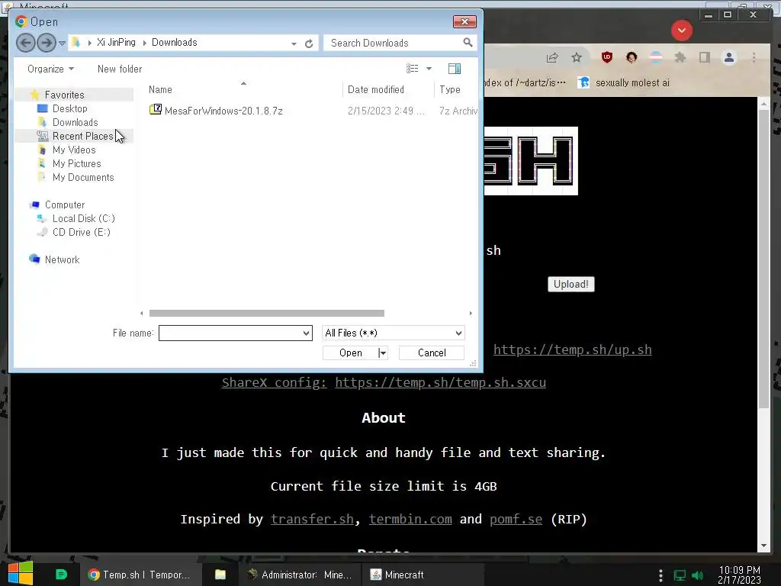The width and height of the screenshot is (781, 586).
Task: Expand the Open button split arrow
Action: coord(383,353)
